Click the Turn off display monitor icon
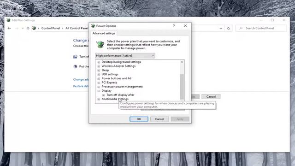Image resolution: width=295 pixels, height=166 pixels. coord(75,56)
